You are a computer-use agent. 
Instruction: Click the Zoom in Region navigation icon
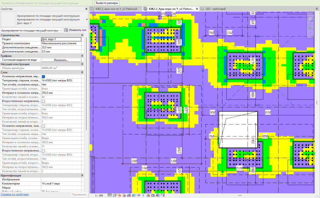[x=310, y=28]
